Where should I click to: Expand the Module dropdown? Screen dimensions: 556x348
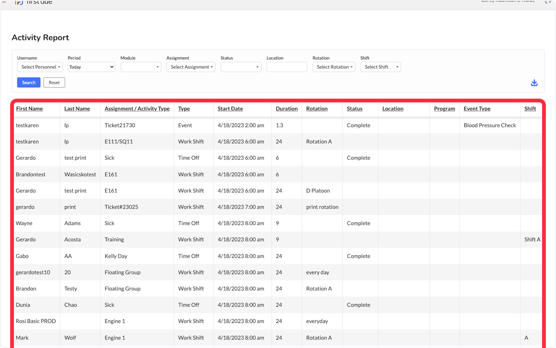coord(141,67)
